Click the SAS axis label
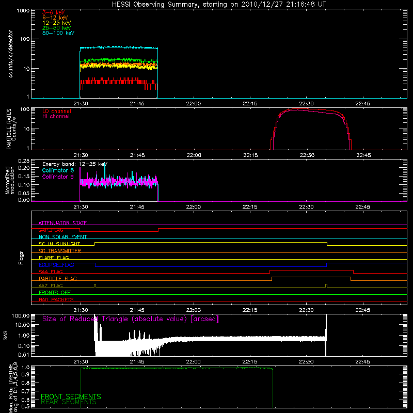Viewport: 413px width, 413px height. pyautogui.click(x=6, y=336)
